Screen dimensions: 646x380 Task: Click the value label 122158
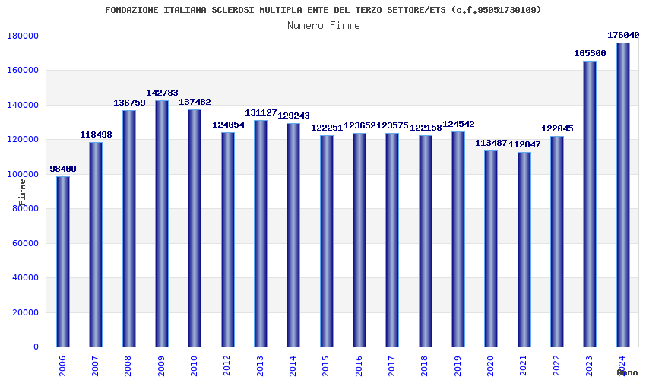point(426,128)
